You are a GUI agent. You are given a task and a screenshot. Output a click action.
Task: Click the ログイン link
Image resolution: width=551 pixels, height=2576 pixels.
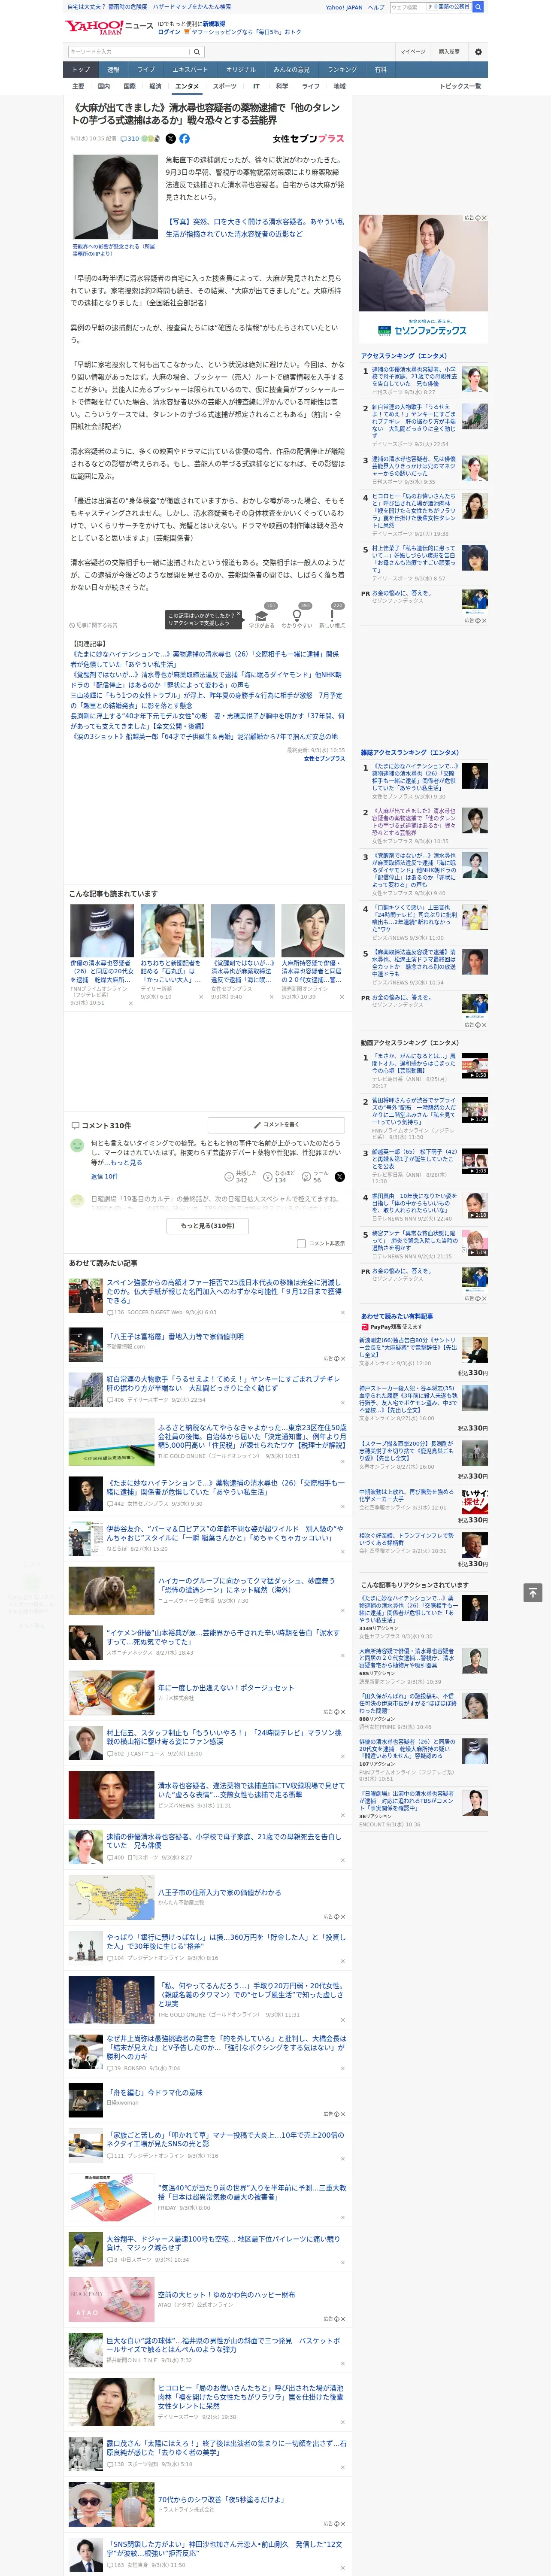tap(169, 32)
